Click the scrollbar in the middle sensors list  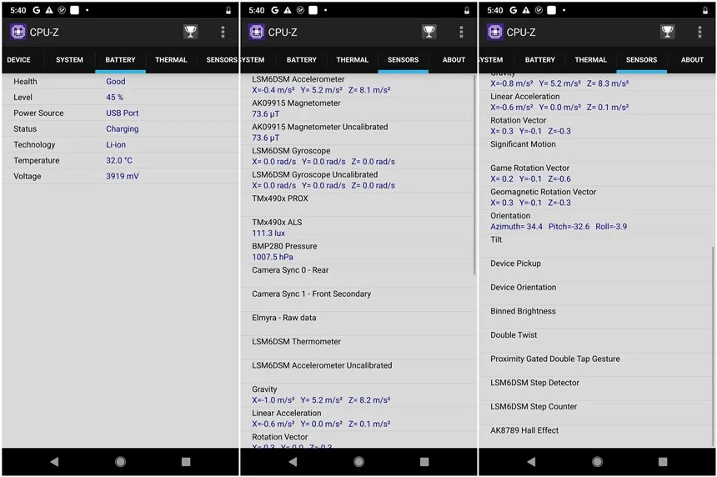(474, 174)
